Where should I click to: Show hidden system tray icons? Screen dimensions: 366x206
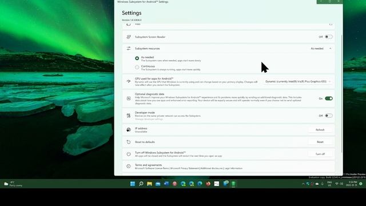[x=303, y=184]
